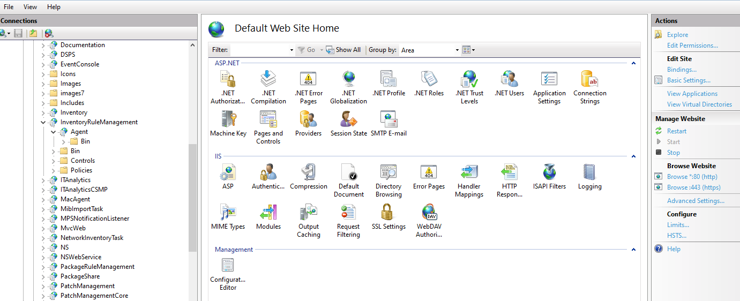The width and height of the screenshot is (740, 301).
Task: Open Request Filtering feature
Action: pos(348,221)
